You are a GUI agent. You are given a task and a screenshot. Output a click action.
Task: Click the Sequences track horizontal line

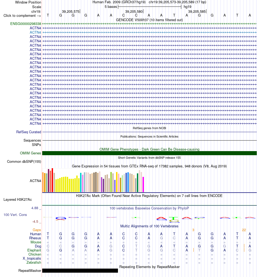[149, 141]
